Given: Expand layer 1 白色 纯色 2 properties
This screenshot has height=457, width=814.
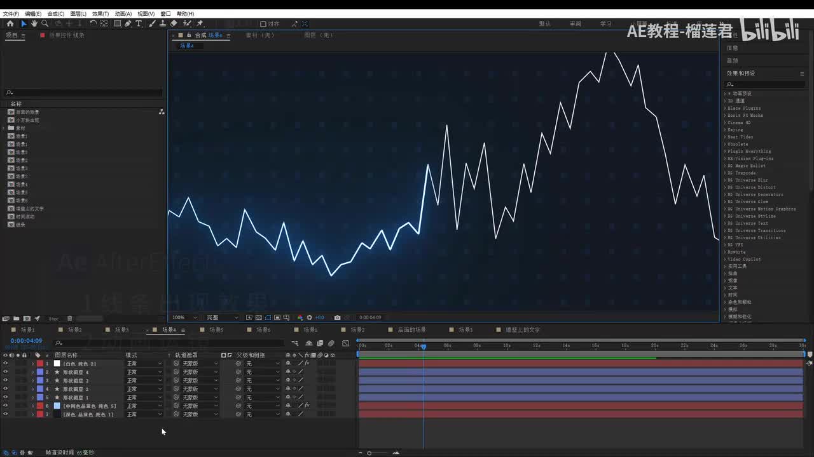Looking at the screenshot, I should 32,364.
